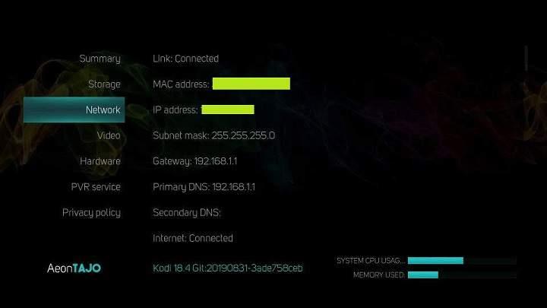Click the Gateway 192.168.1.1 entry
The width and height of the screenshot is (547, 308).
(195, 161)
